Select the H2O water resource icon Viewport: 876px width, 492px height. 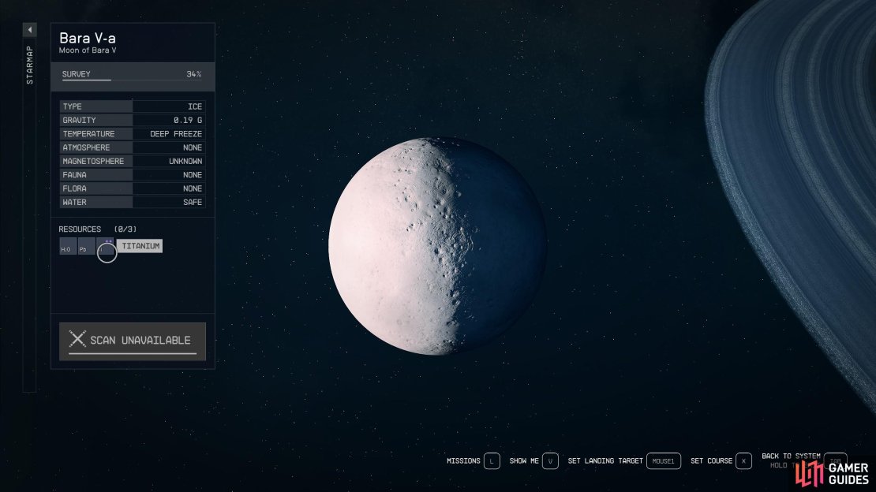[x=68, y=246]
